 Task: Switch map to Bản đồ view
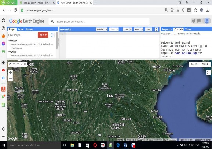point(194,64)
